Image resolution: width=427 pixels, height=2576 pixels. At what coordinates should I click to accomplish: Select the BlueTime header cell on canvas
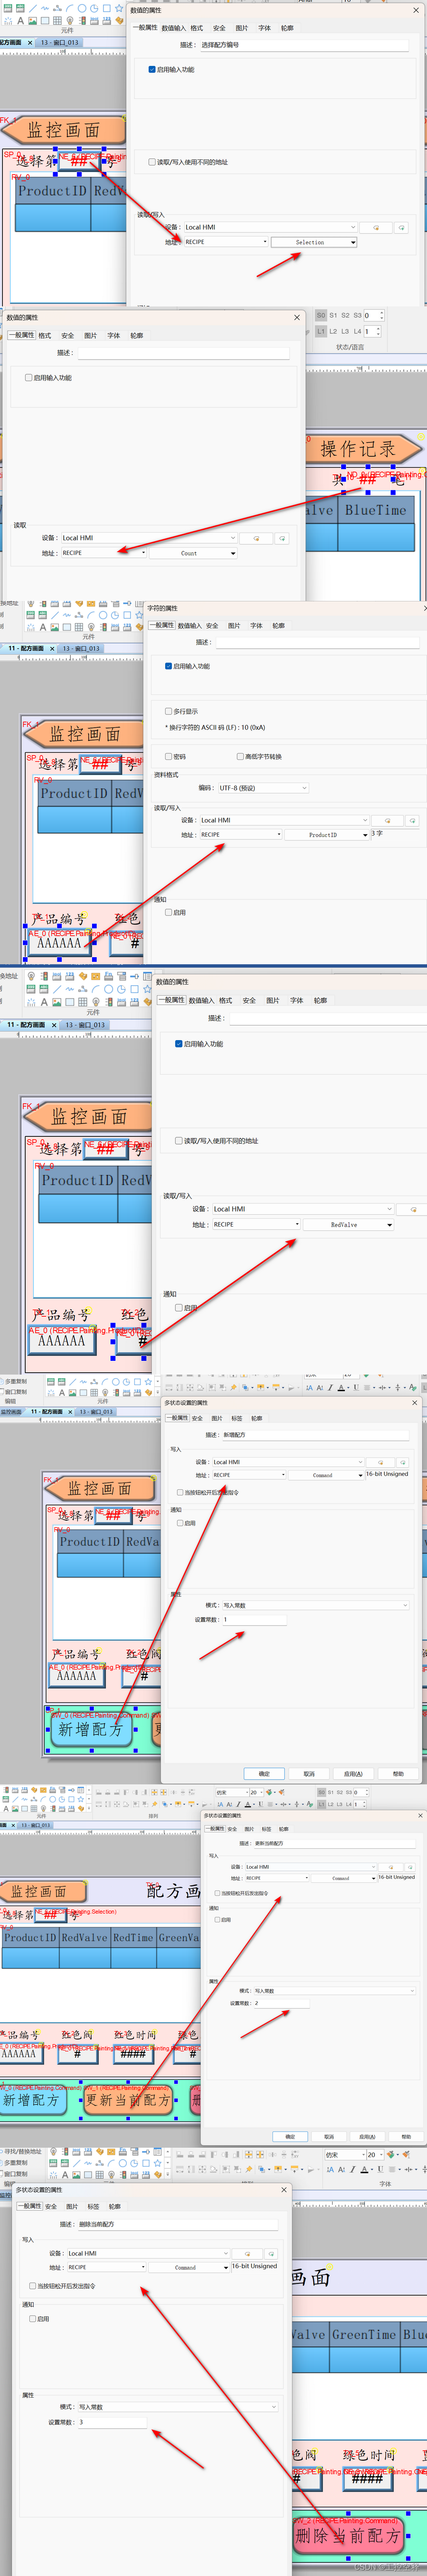coord(376,510)
